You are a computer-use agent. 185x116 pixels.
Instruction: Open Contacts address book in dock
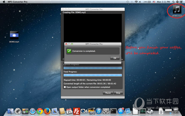tap(62, 111)
